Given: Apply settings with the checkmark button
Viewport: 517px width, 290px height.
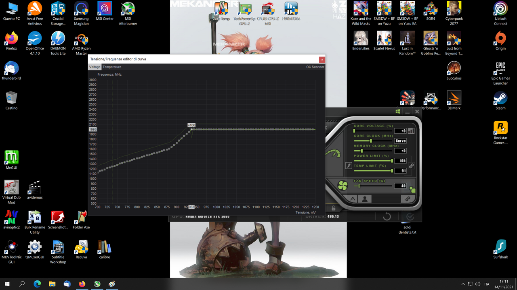Looking at the screenshot, I should click(410, 217).
